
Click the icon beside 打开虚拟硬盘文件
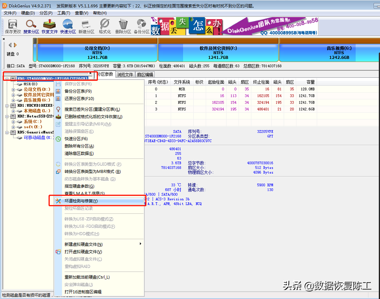coord(58,252)
